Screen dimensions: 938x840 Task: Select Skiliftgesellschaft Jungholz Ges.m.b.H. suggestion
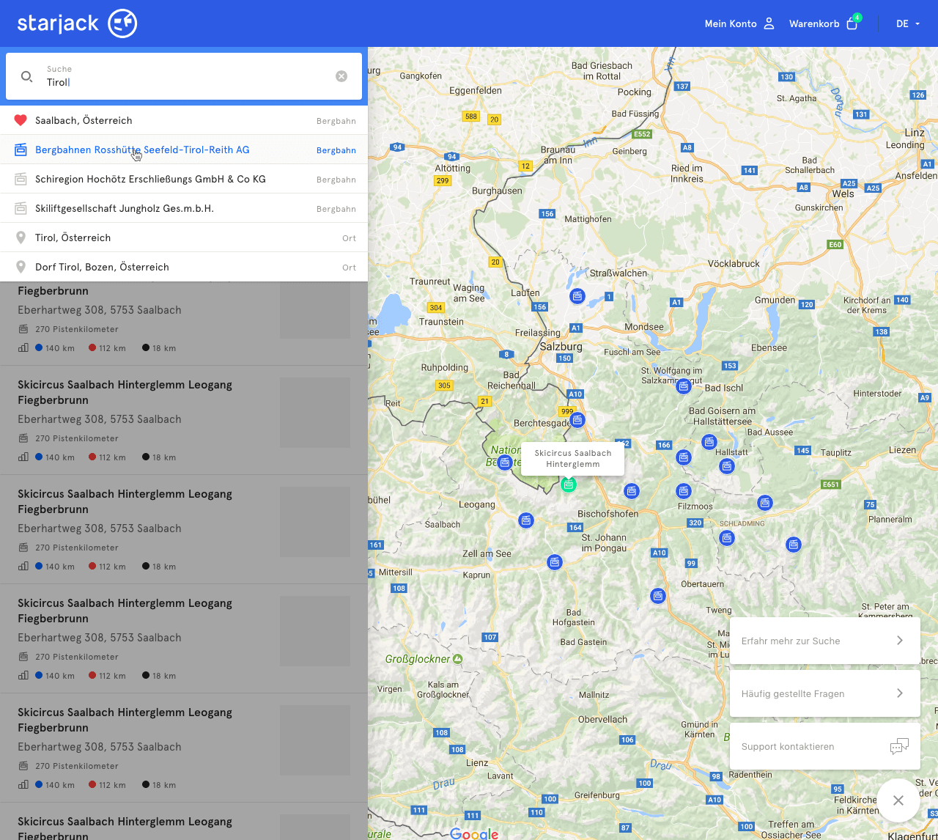[184, 208]
